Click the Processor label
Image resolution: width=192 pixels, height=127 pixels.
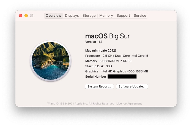pos(93,56)
